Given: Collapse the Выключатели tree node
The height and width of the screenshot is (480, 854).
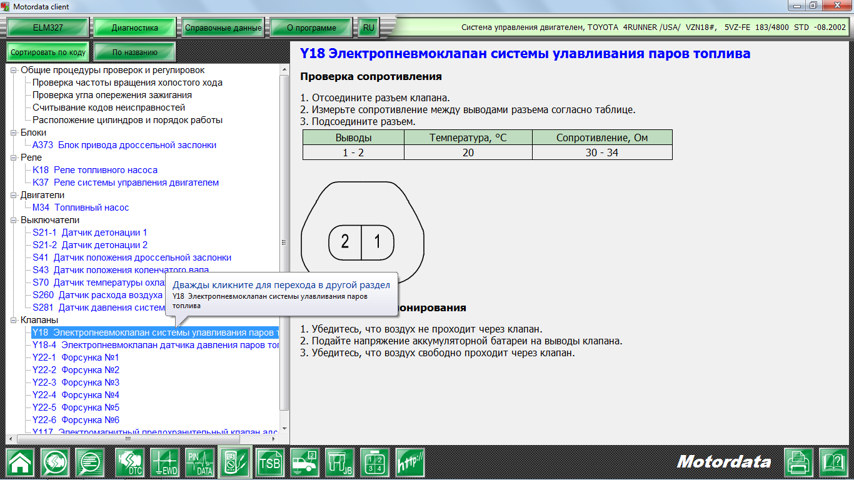Looking at the screenshot, I should (x=14, y=220).
